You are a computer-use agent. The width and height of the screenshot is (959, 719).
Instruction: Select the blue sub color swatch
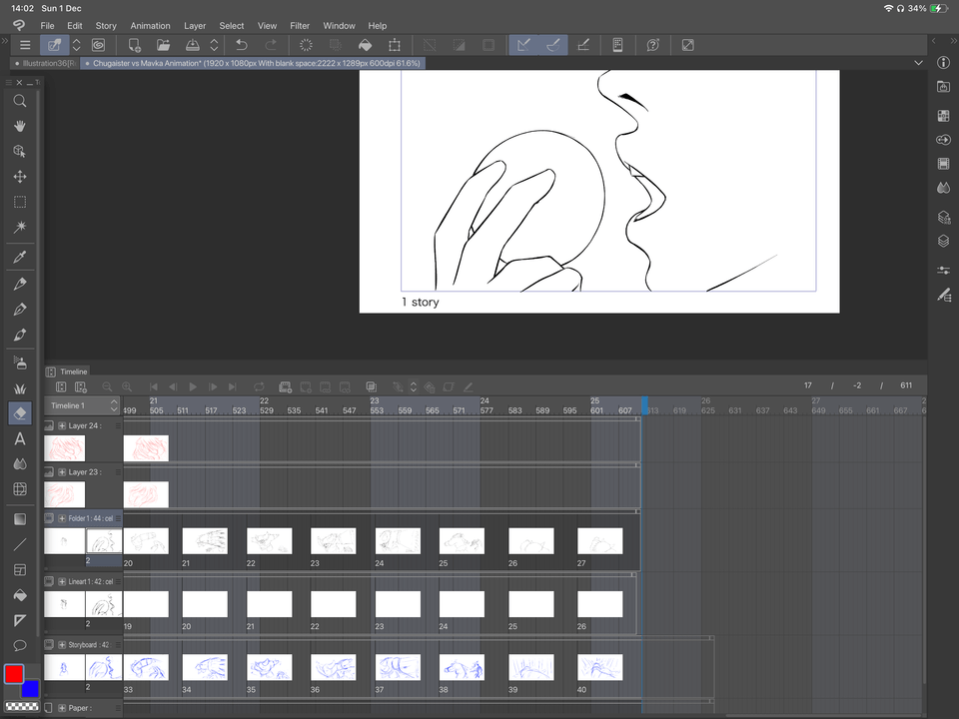(x=31, y=689)
